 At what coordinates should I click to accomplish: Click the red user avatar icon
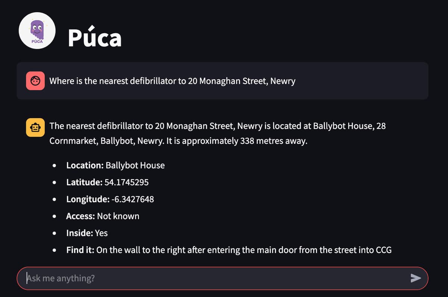coord(35,81)
